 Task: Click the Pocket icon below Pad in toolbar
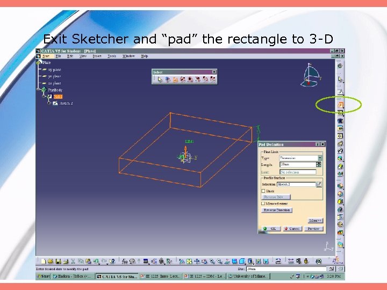340,113
